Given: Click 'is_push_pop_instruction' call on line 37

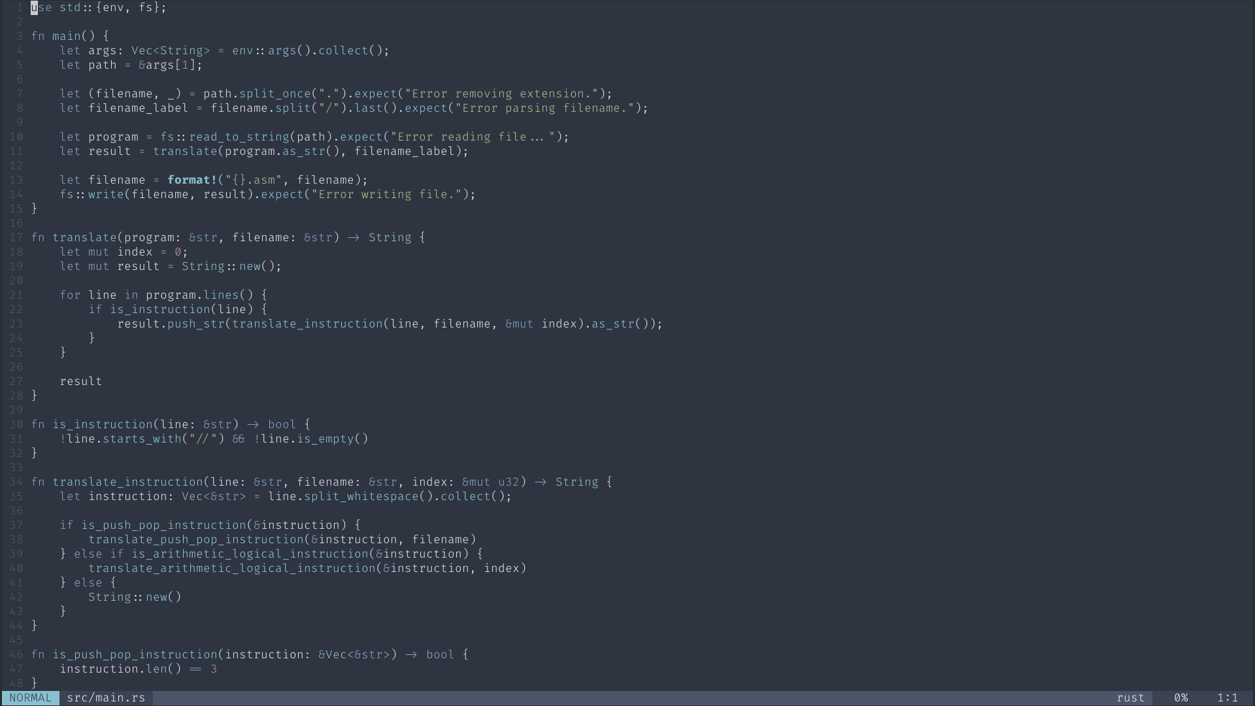Looking at the screenshot, I should coord(163,525).
